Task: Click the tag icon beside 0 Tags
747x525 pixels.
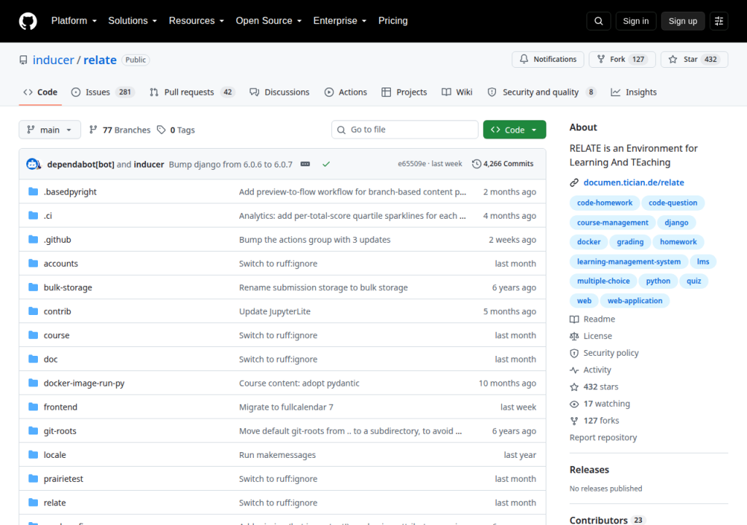Action: [161, 130]
